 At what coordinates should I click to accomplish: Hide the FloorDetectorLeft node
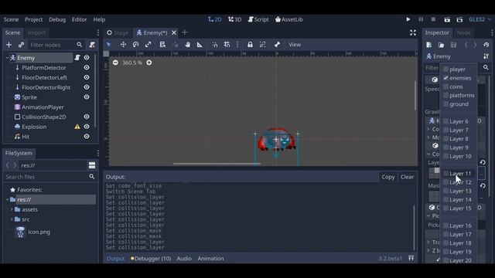click(x=87, y=77)
